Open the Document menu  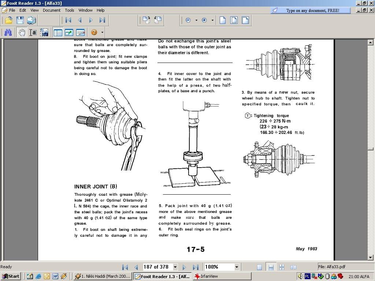[x=52, y=10]
